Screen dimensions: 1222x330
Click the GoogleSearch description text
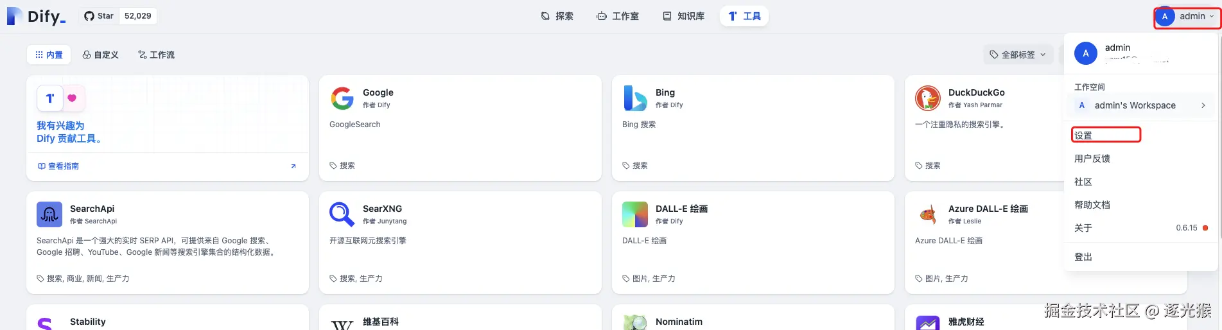coord(355,125)
